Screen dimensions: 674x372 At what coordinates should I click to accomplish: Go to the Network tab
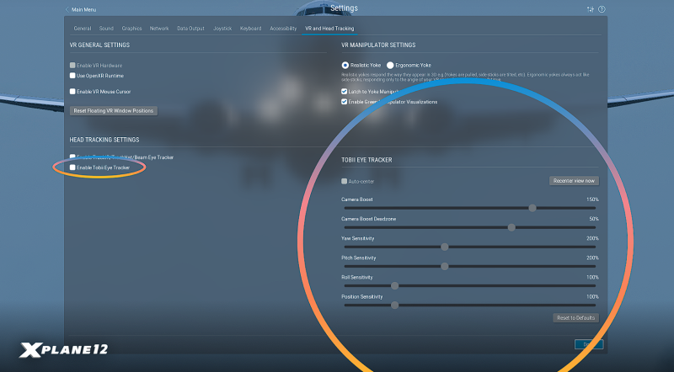(159, 28)
